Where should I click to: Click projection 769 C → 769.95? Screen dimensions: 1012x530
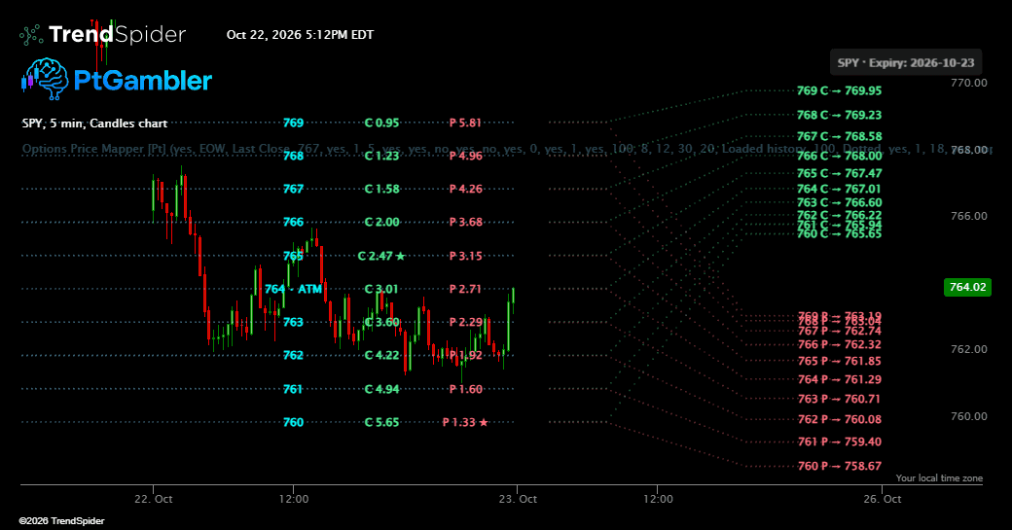click(x=839, y=90)
